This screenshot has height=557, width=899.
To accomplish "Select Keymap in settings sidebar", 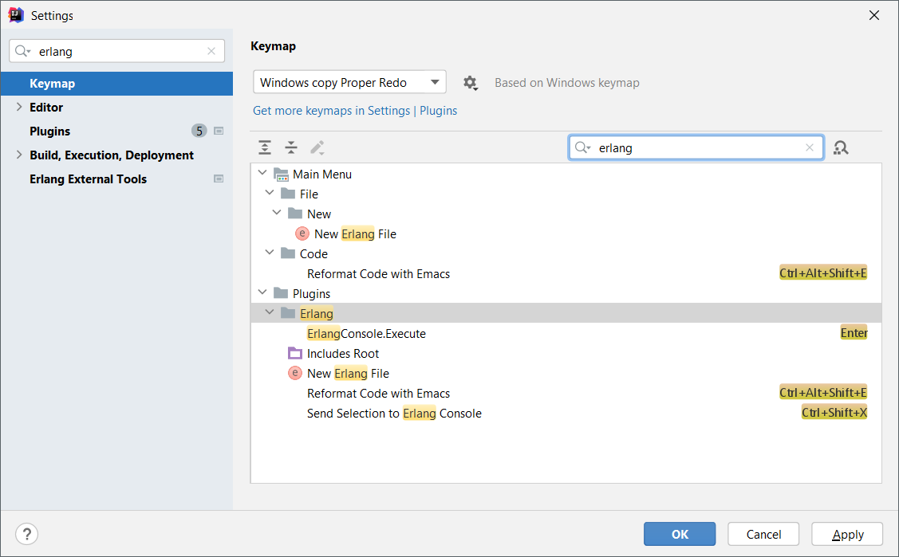I will (117, 84).
